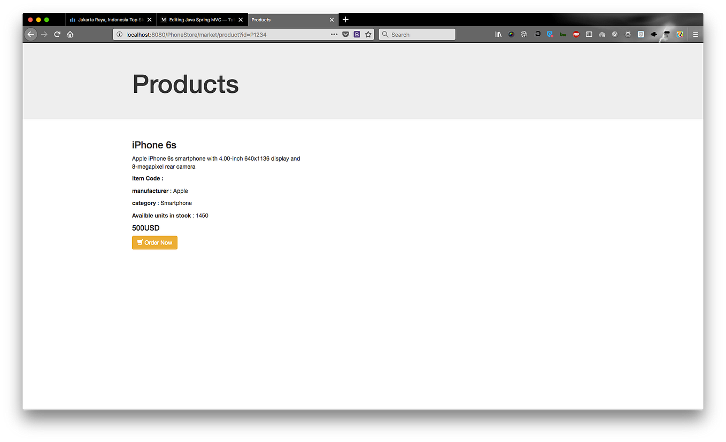
Task: Open the page actions three-dot menu
Action: [334, 34]
